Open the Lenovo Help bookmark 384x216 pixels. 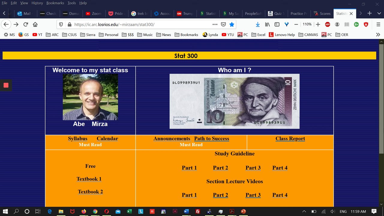click(282, 34)
